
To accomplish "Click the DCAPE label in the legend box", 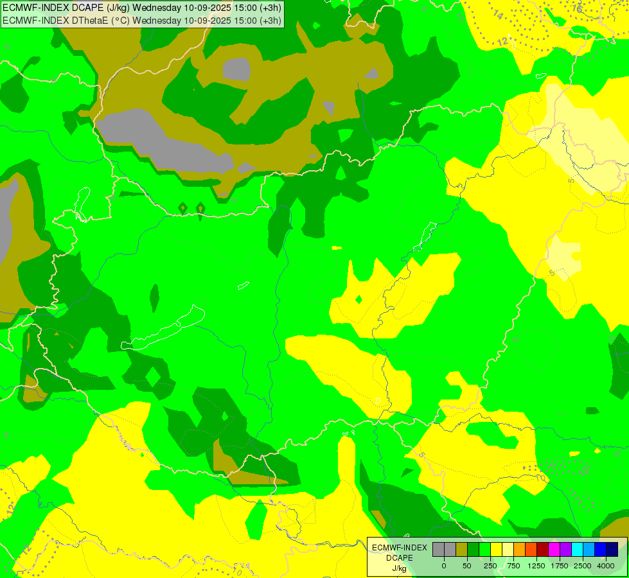I will 400,558.
